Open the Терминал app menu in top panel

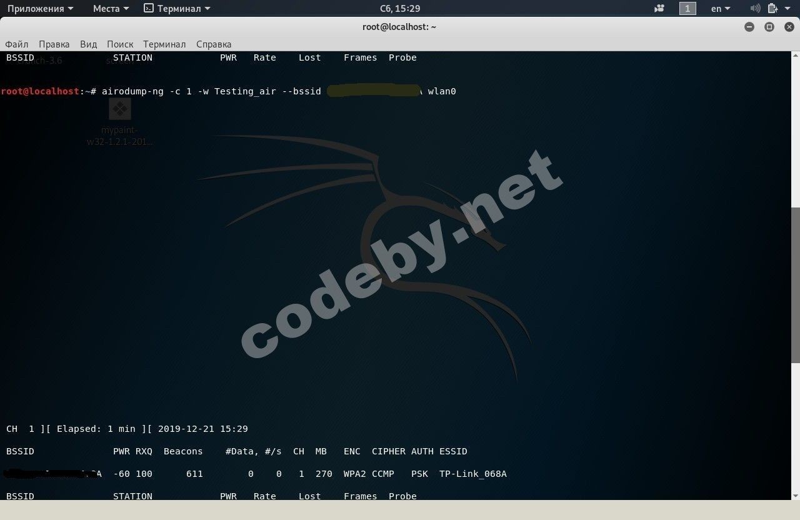177,8
